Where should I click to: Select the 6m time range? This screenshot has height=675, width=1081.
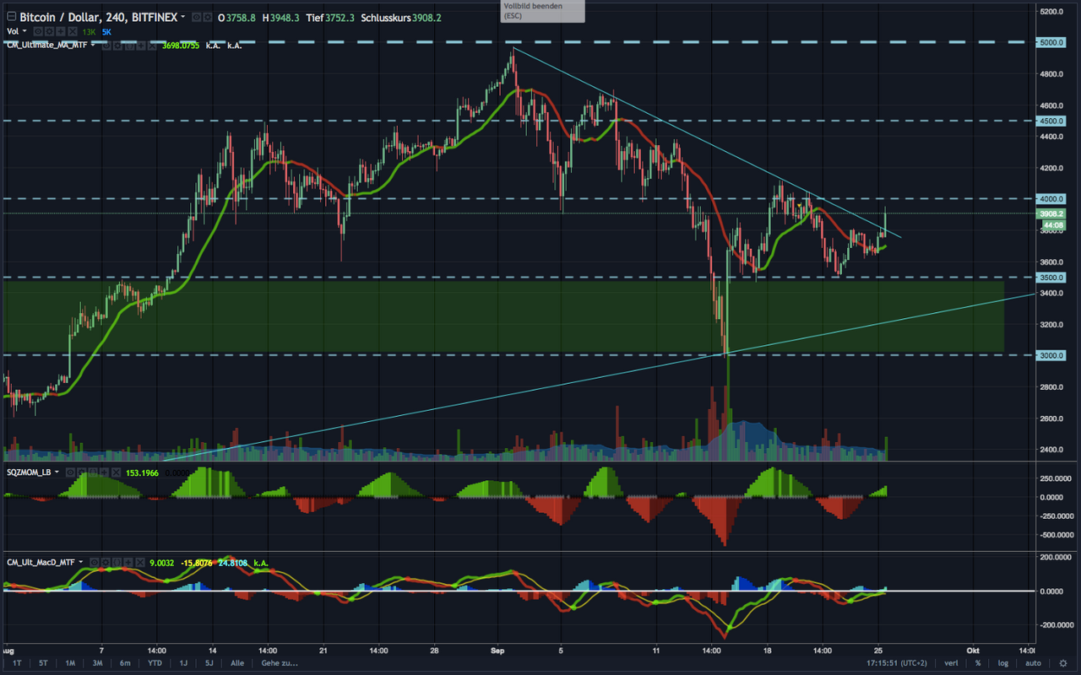pos(125,663)
